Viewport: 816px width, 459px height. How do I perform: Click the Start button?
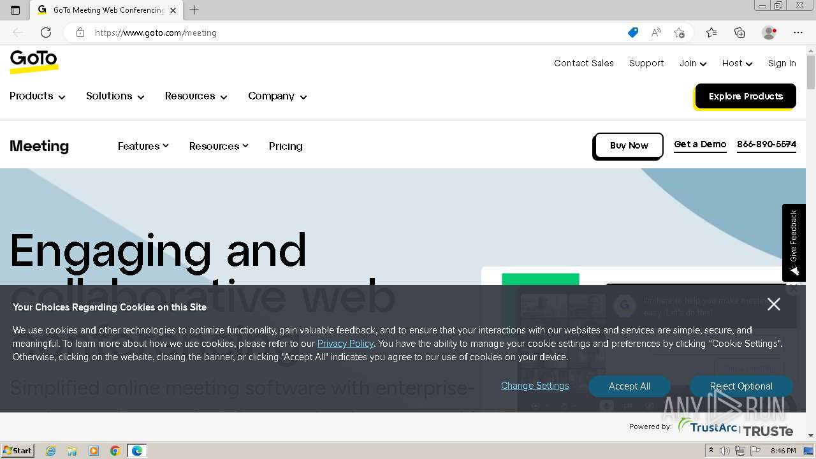click(x=18, y=451)
